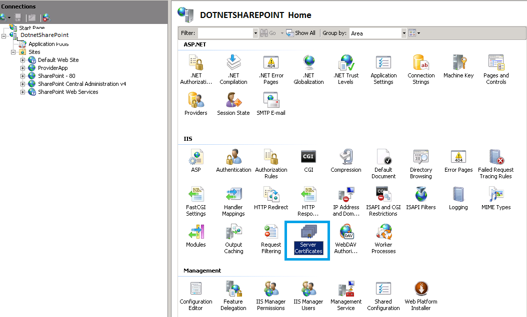The image size is (527, 317).
Task: Open ISAPI and CGI Restrictions
Action: tap(383, 201)
